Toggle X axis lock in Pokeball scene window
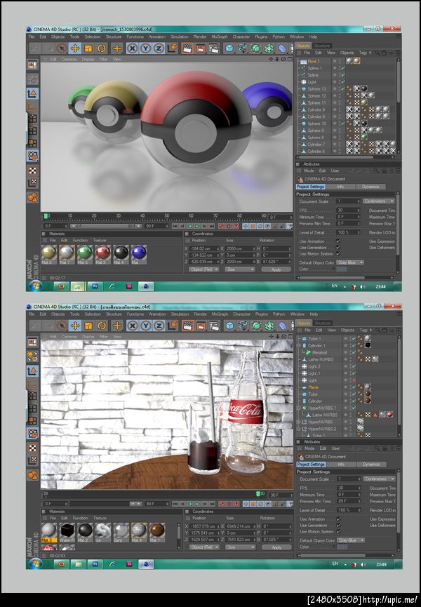Viewport: 421px width, 607px height. tap(133, 48)
